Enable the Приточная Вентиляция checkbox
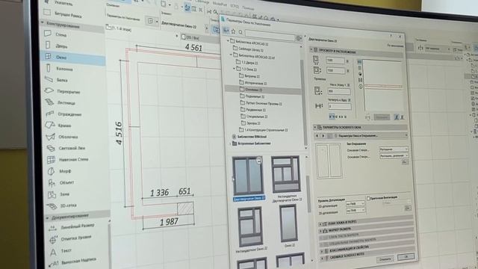The image size is (478, 269). click(368, 198)
